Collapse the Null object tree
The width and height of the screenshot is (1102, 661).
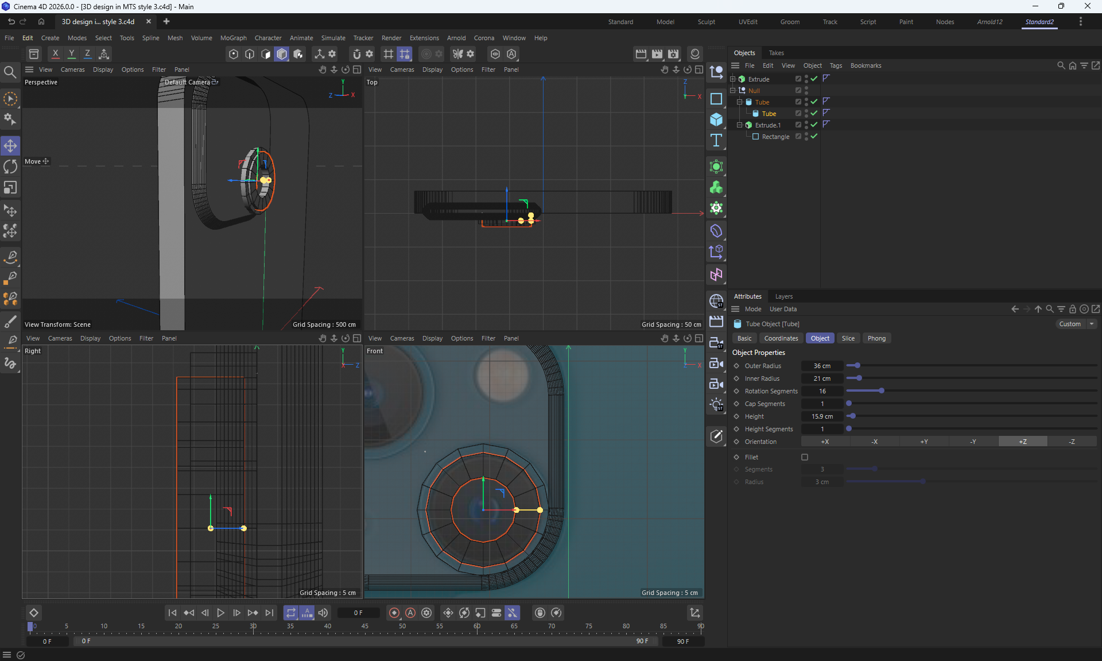pos(732,90)
